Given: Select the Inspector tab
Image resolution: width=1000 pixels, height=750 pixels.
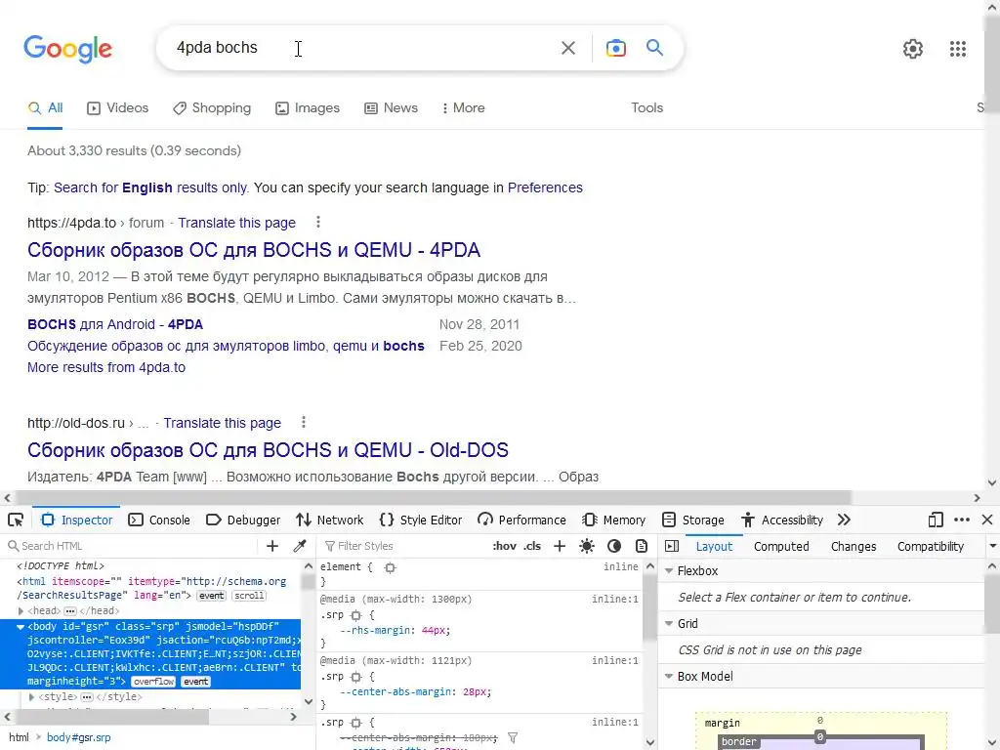Looking at the screenshot, I should [76, 520].
